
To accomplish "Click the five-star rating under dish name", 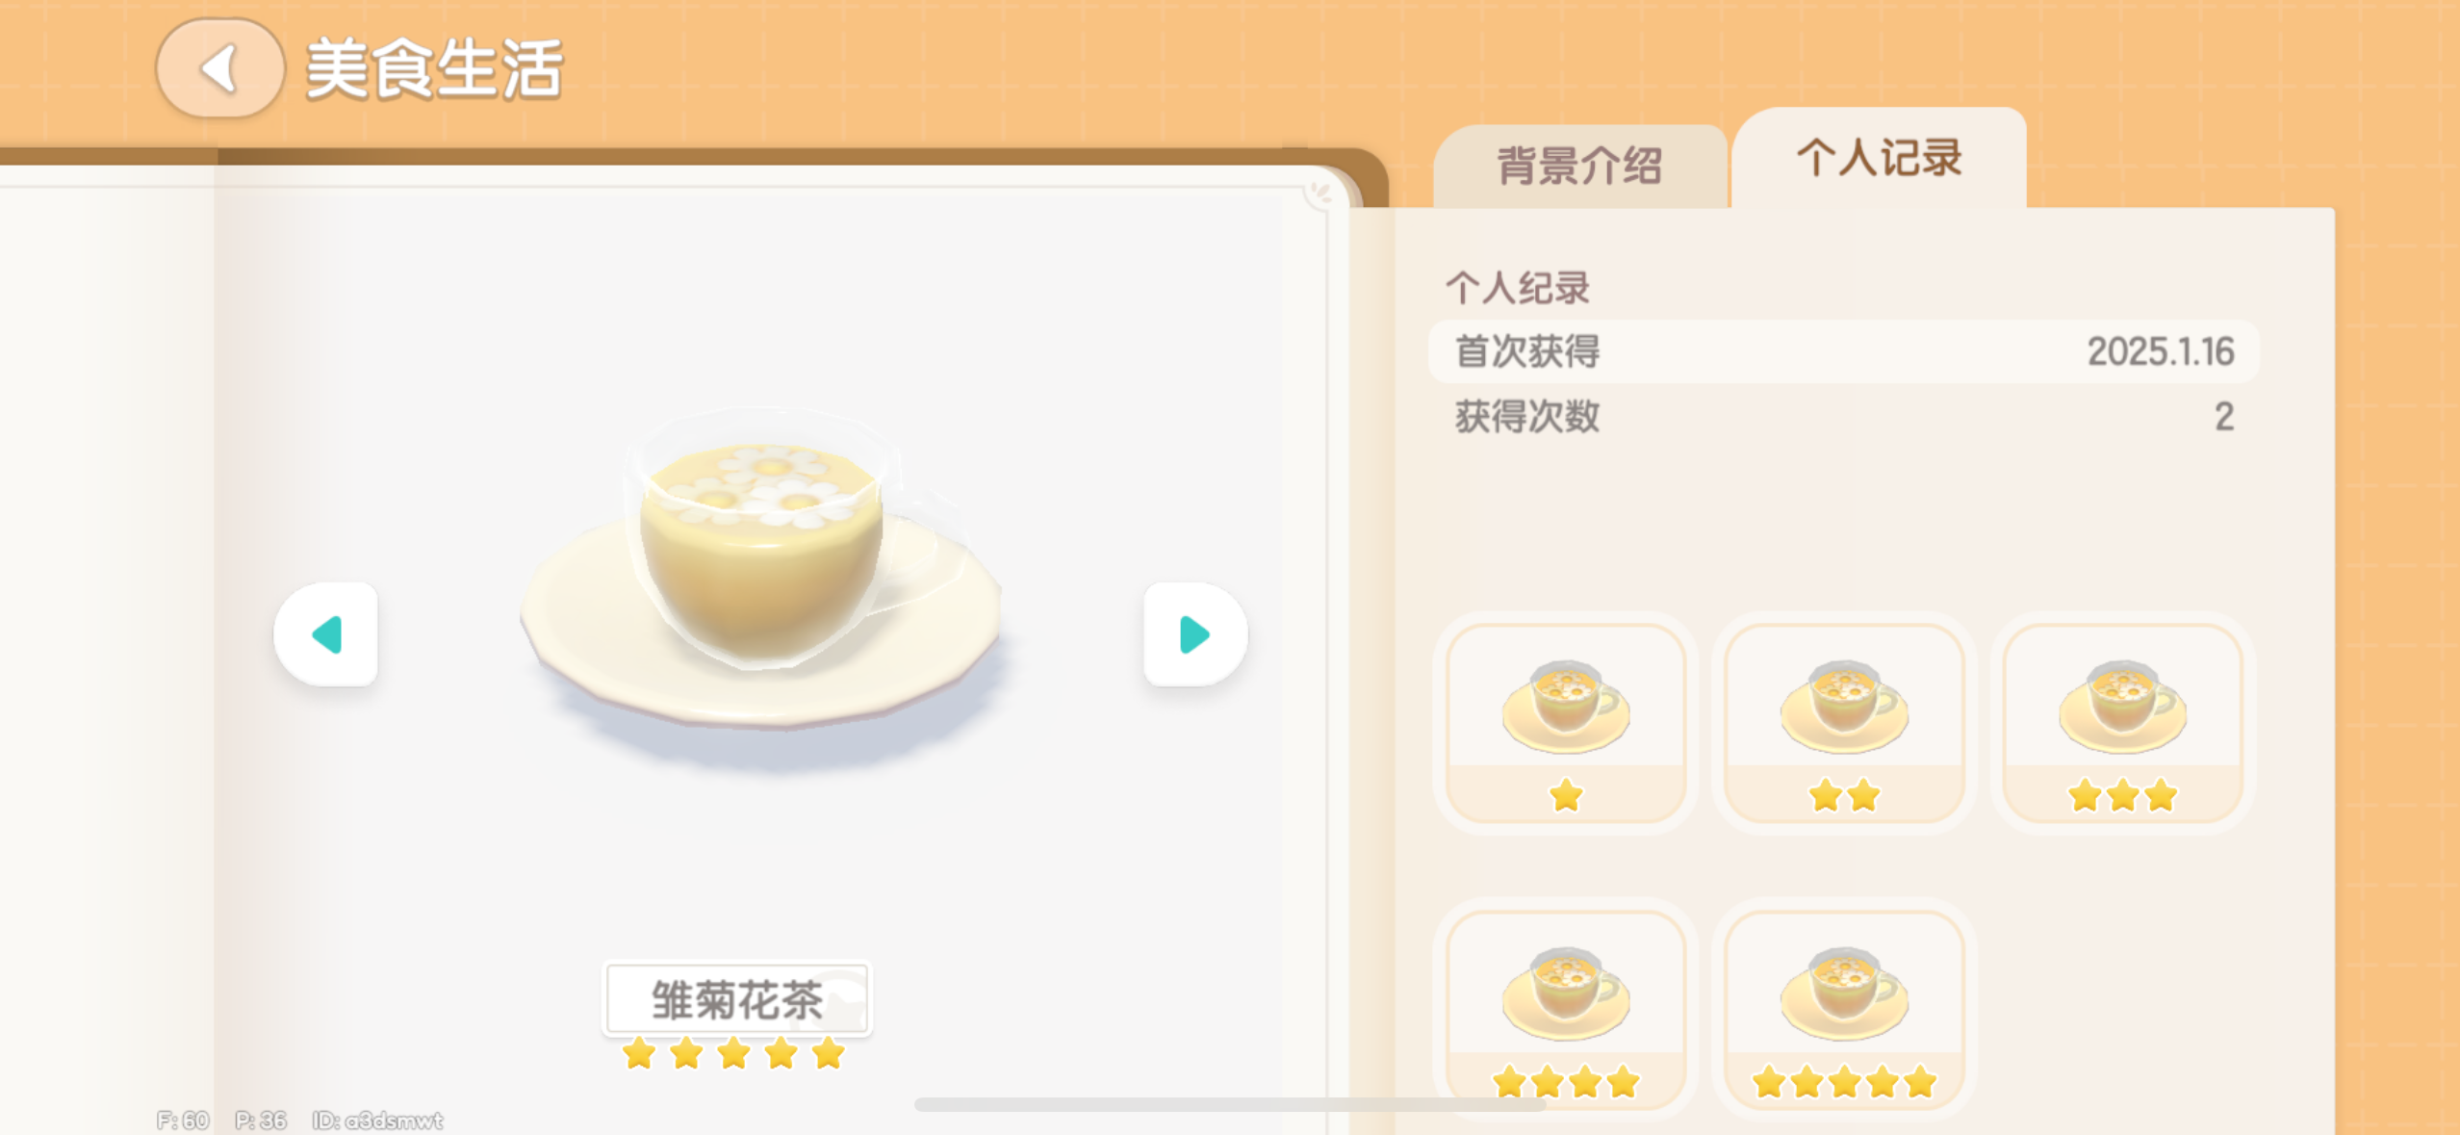I will [733, 1053].
